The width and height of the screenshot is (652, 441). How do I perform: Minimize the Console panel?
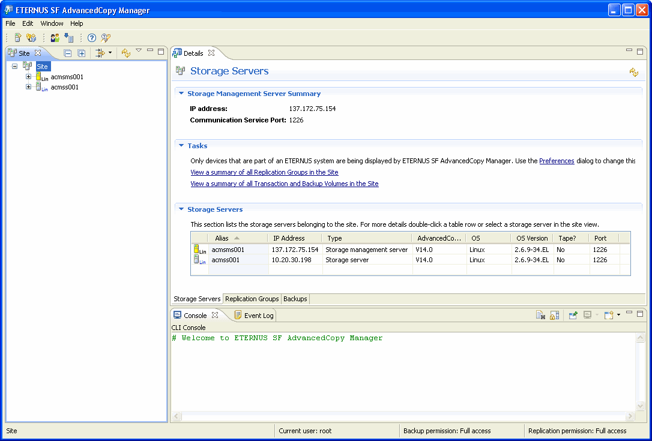click(x=629, y=312)
